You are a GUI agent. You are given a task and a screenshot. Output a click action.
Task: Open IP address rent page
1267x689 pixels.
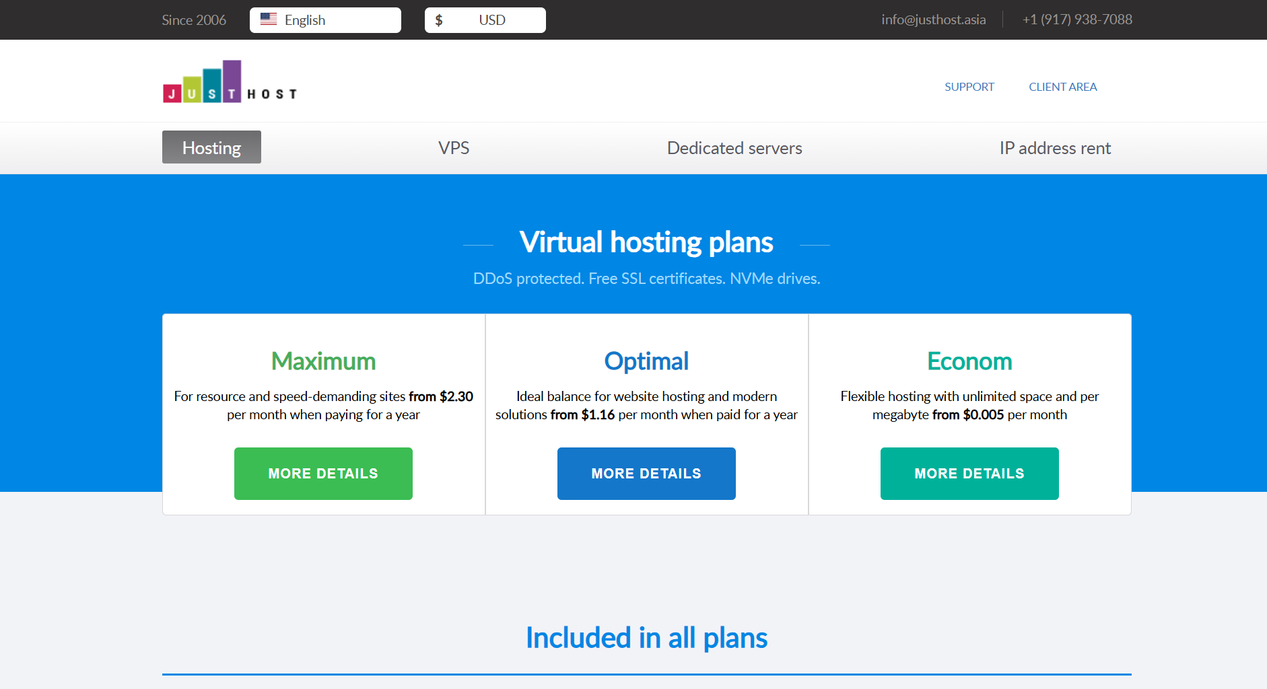(1055, 148)
